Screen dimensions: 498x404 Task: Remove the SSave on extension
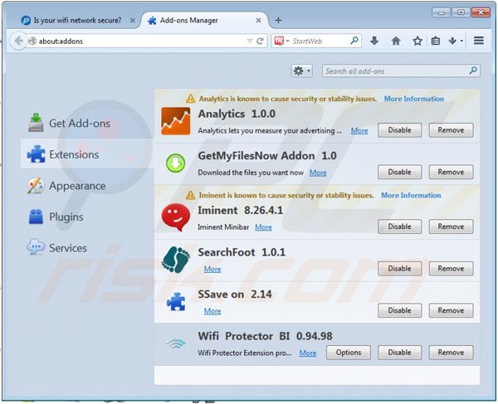[x=451, y=310]
